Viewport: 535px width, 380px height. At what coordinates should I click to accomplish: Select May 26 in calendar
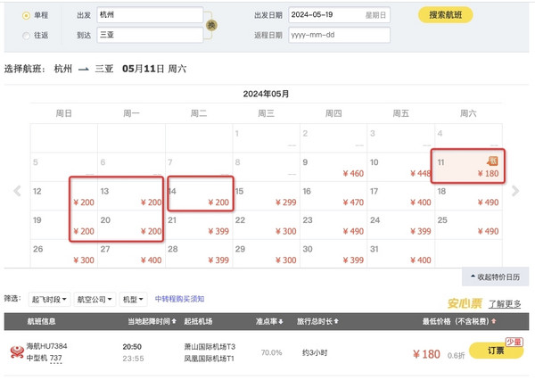[x=64, y=253]
